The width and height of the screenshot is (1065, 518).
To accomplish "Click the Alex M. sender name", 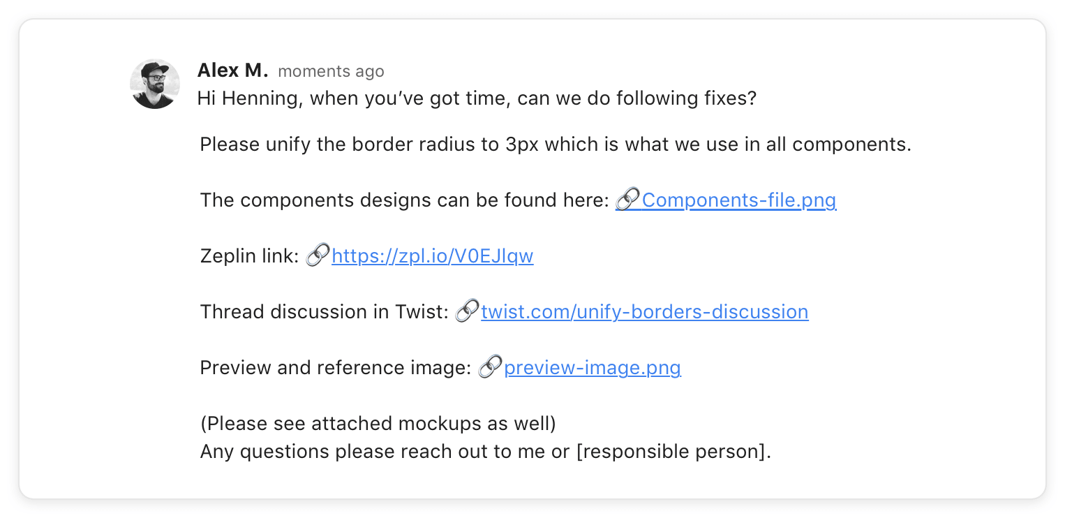I will point(233,70).
